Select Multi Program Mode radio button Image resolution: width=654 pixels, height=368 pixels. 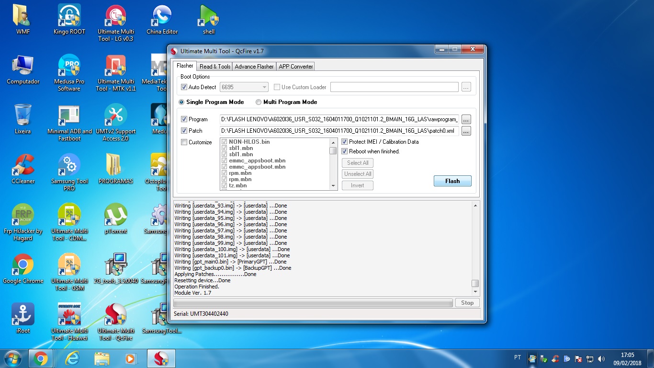click(259, 102)
